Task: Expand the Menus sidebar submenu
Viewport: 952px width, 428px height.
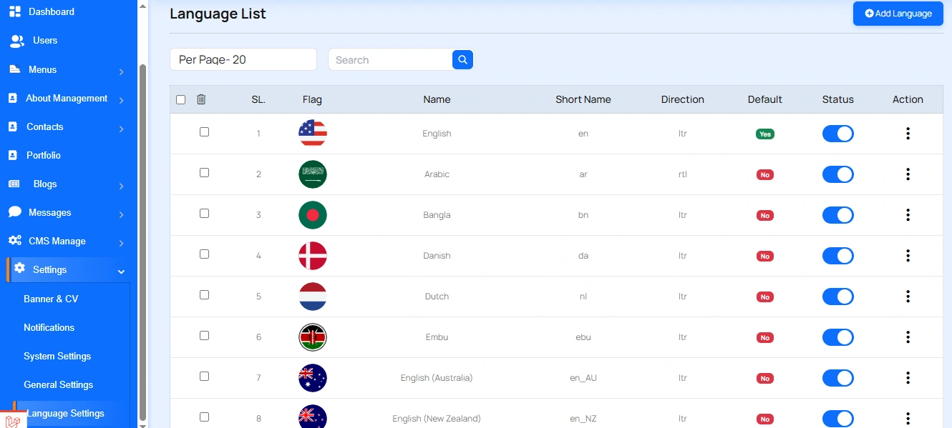Action: click(x=121, y=71)
